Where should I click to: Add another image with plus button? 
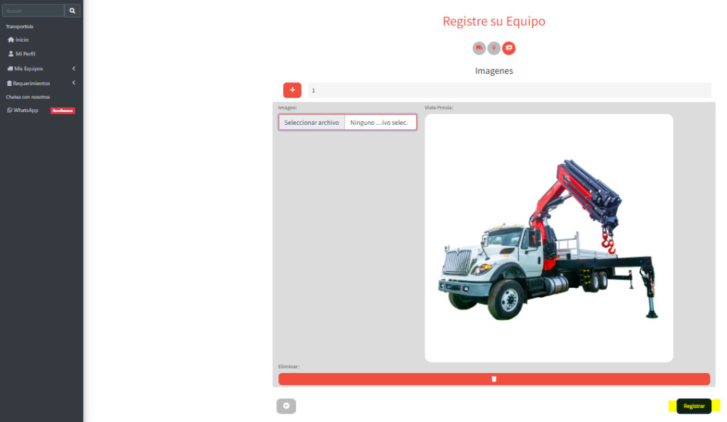click(292, 90)
